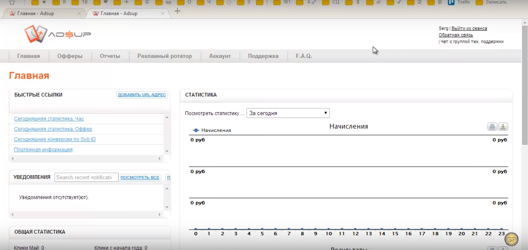
Task: Open the Офферы menu
Action: pyautogui.click(x=70, y=56)
